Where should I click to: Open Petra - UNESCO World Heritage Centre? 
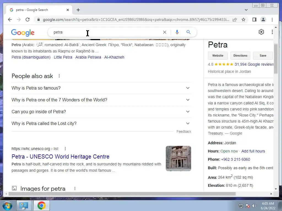tap(60, 157)
